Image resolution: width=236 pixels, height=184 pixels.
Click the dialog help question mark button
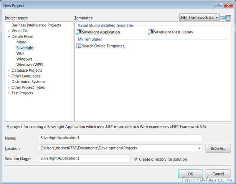pos(219,5)
